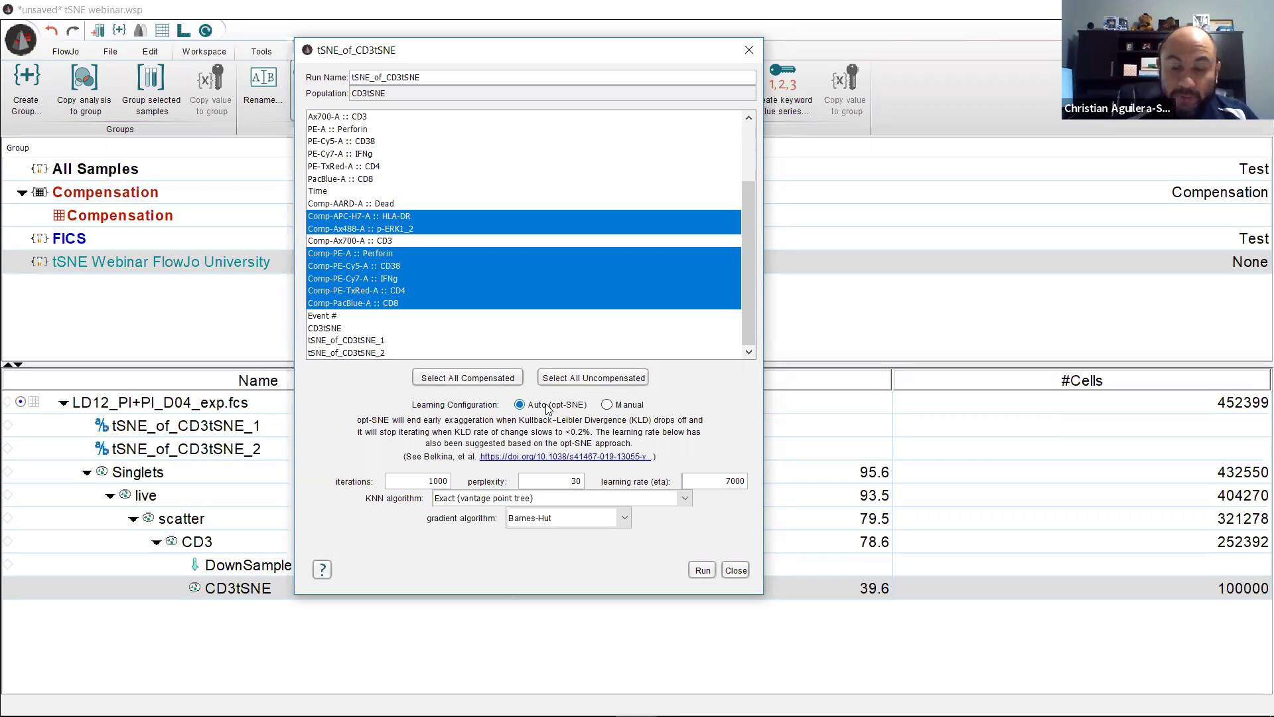Select Manual learning configuration radio

point(606,404)
